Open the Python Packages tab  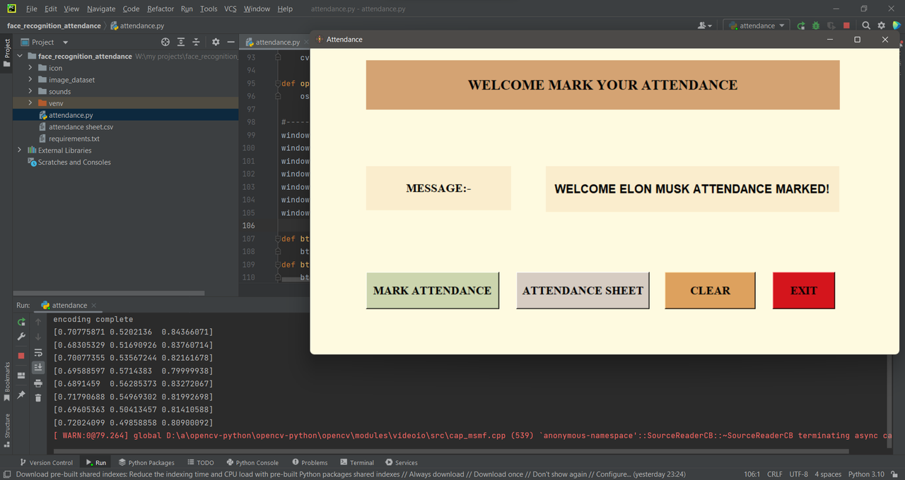(x=146, y=462)
